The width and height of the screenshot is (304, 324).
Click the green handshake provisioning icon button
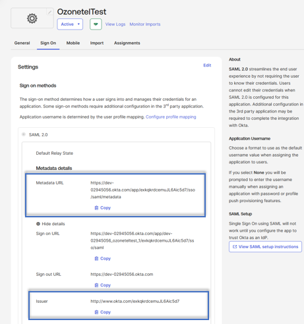(x=96, y=24)
